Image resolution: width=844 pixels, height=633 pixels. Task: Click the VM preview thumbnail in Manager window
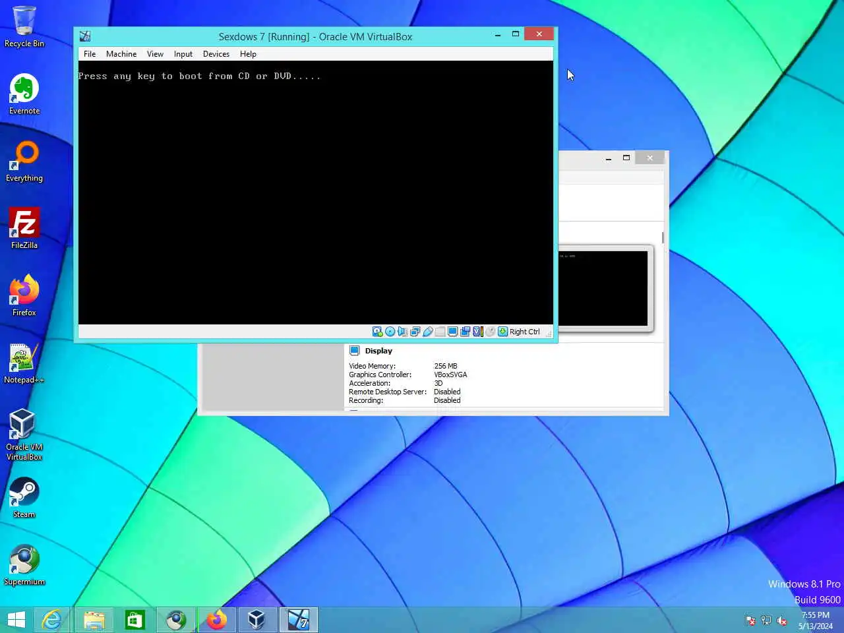tap(603, 288)
